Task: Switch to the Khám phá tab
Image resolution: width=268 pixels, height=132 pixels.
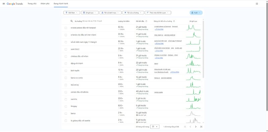Action: pos(45,4)
